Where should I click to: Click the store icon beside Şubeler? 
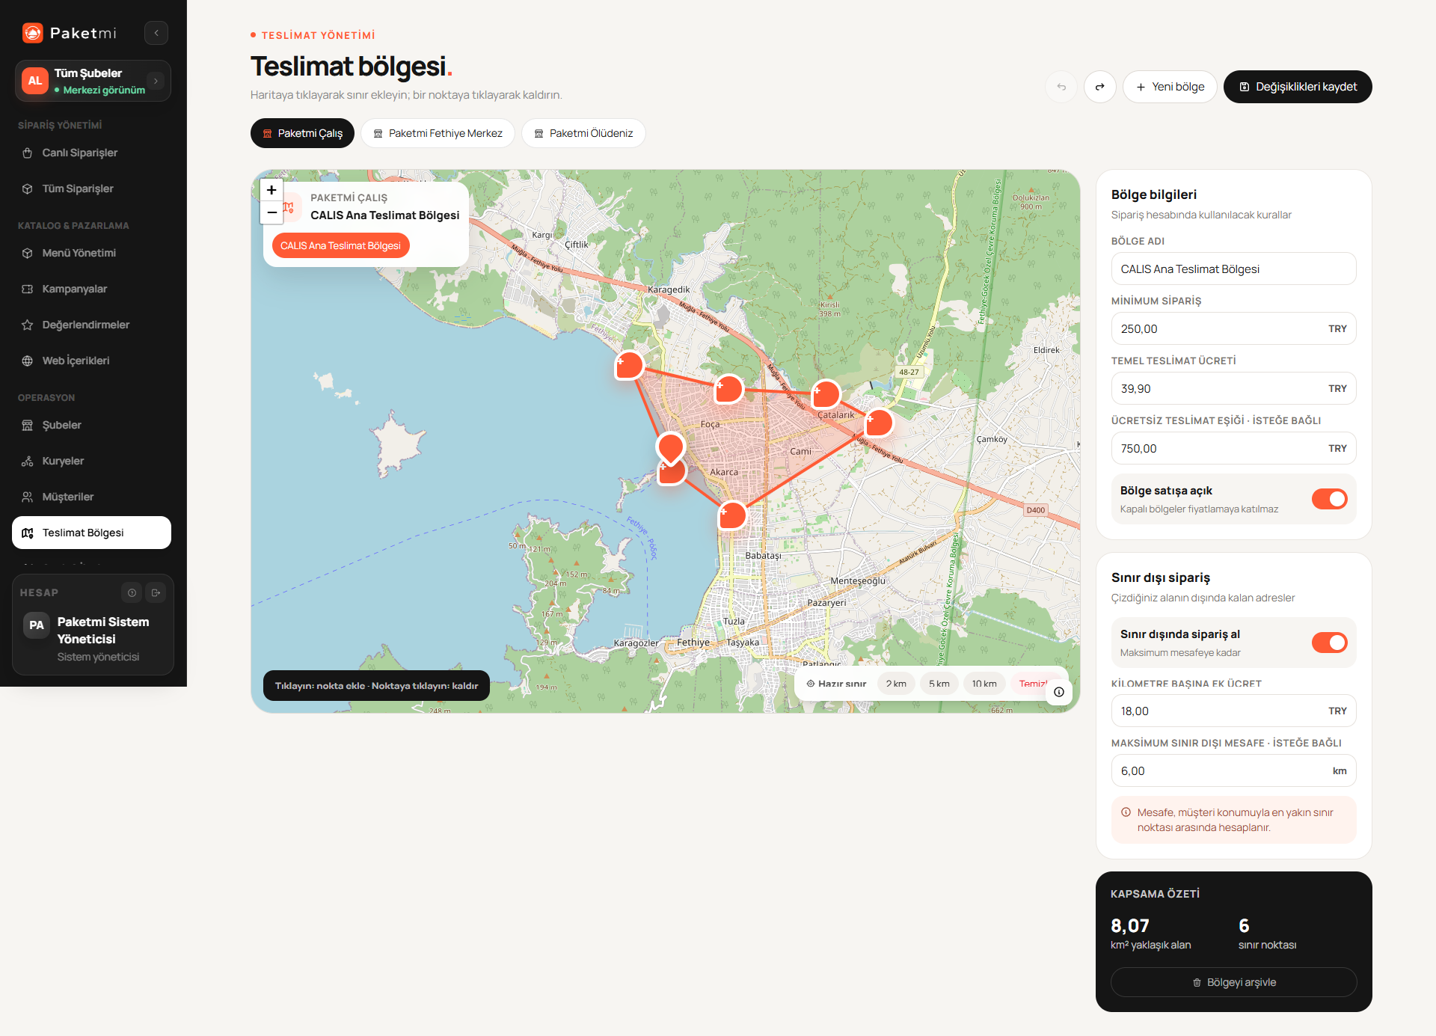pyautogui.click(x=28, y=425)
